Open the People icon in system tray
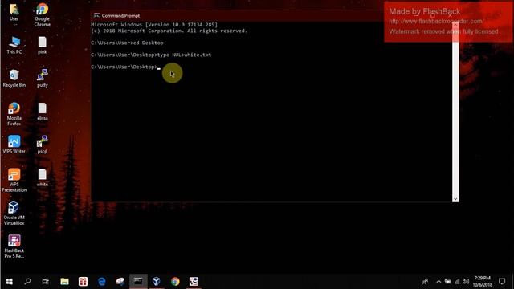This screenshot has width=514, height=289. 425,282
